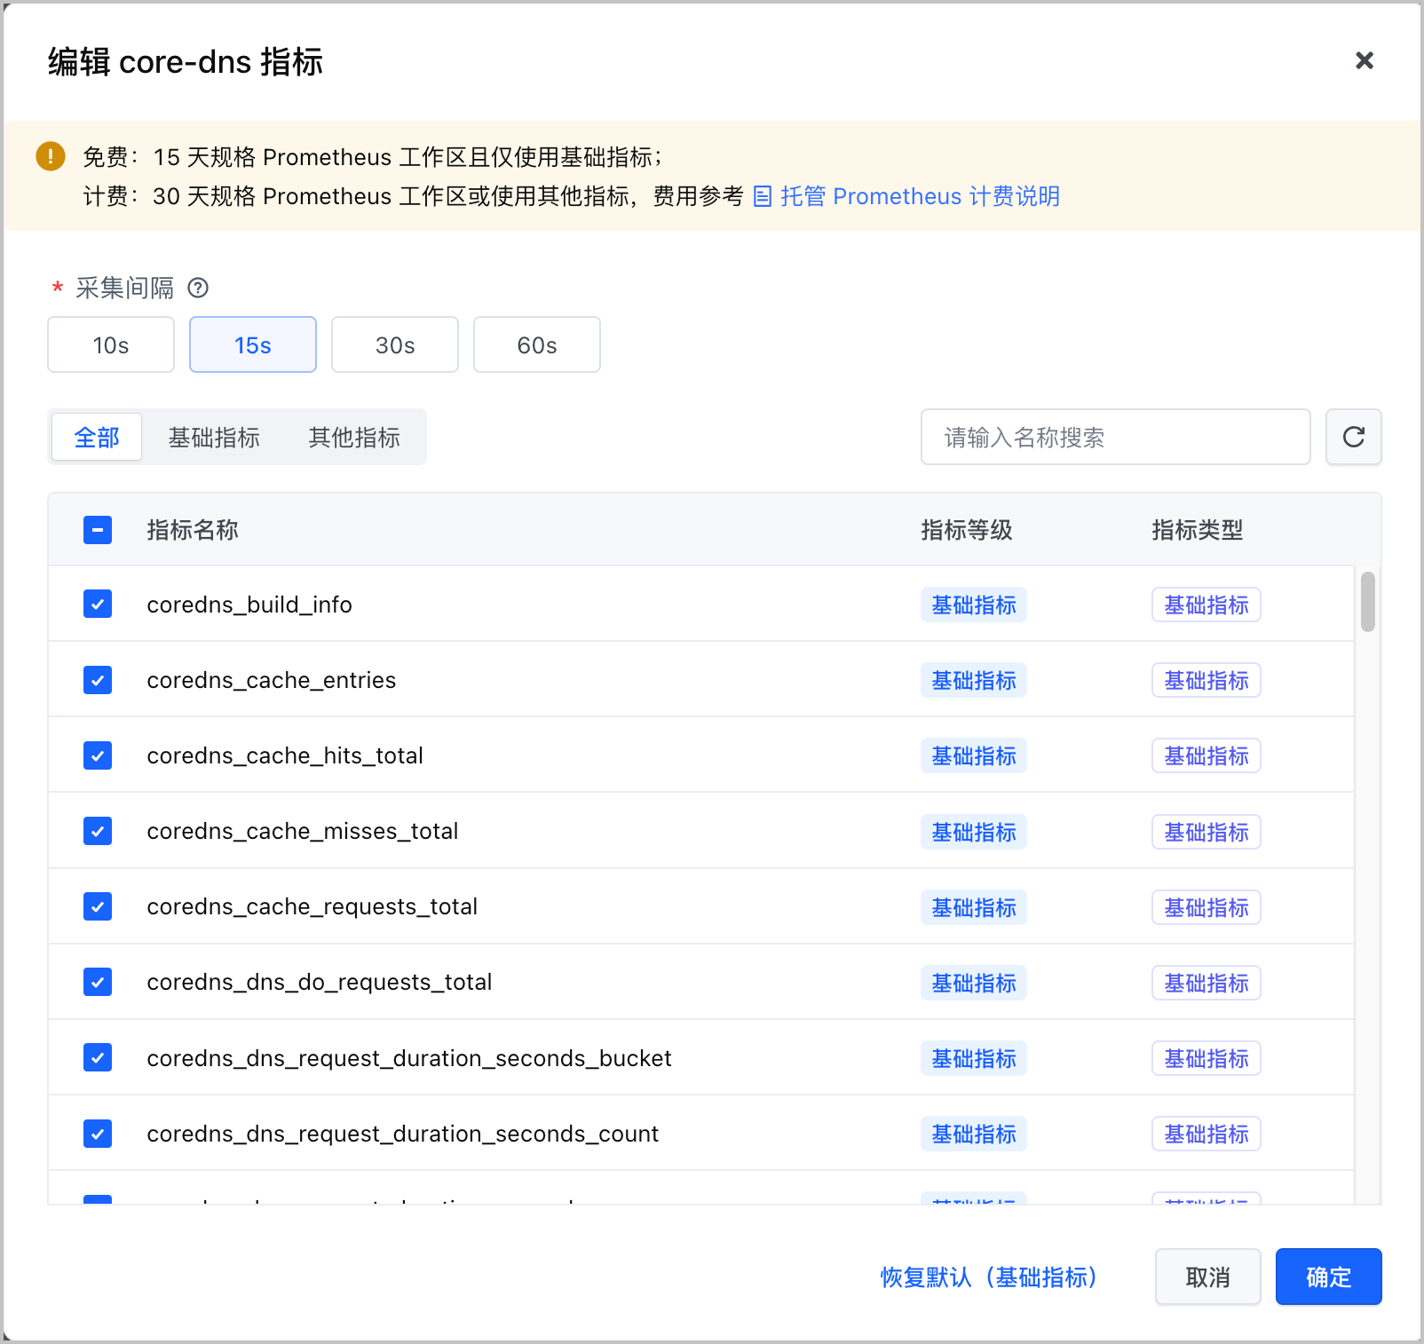1424x1344 pixels.
Task: Click the 指标类型 tag for coredns_cache_hits_total
Action: point(1206,755)
